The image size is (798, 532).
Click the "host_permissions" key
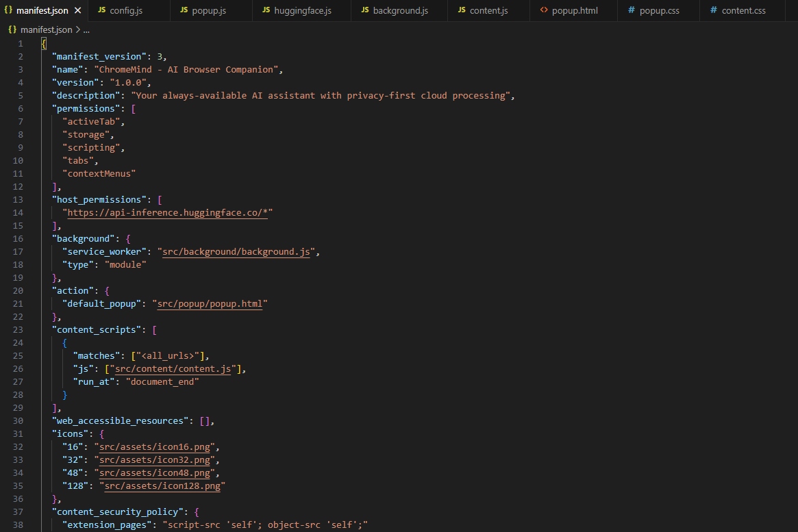[x=99, y=200]
